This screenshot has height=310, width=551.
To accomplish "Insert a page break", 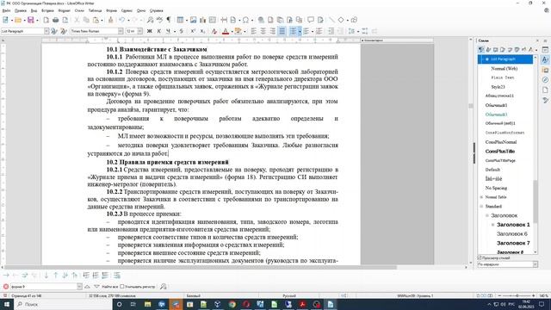I will (224, 20).
